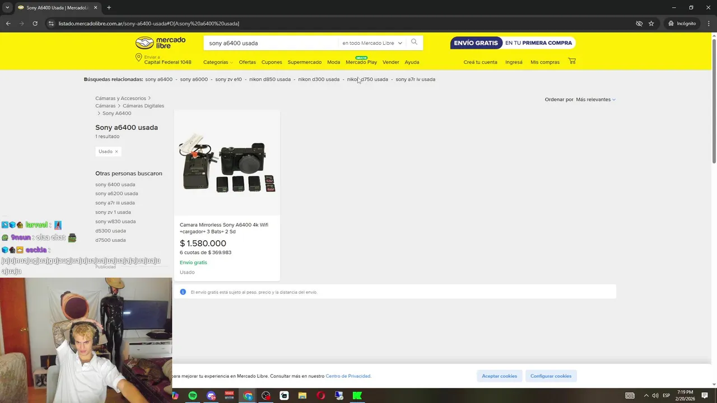The height and width of the screenshot is (403, 717).
Task: Open the 'Más relevantes' sort dropdown
Action: coord(595,100)
